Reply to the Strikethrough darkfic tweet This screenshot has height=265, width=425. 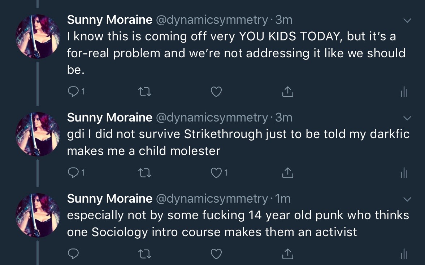click(73, 173)
